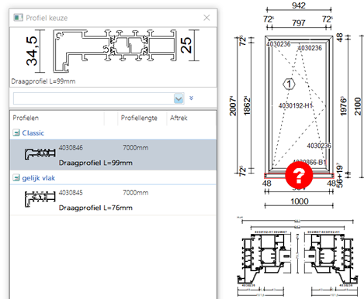Image resolution: width=364 pixels, height=299 pixels.
Task: Click the 4030192-H1 label in drawing
Action: 295,105
